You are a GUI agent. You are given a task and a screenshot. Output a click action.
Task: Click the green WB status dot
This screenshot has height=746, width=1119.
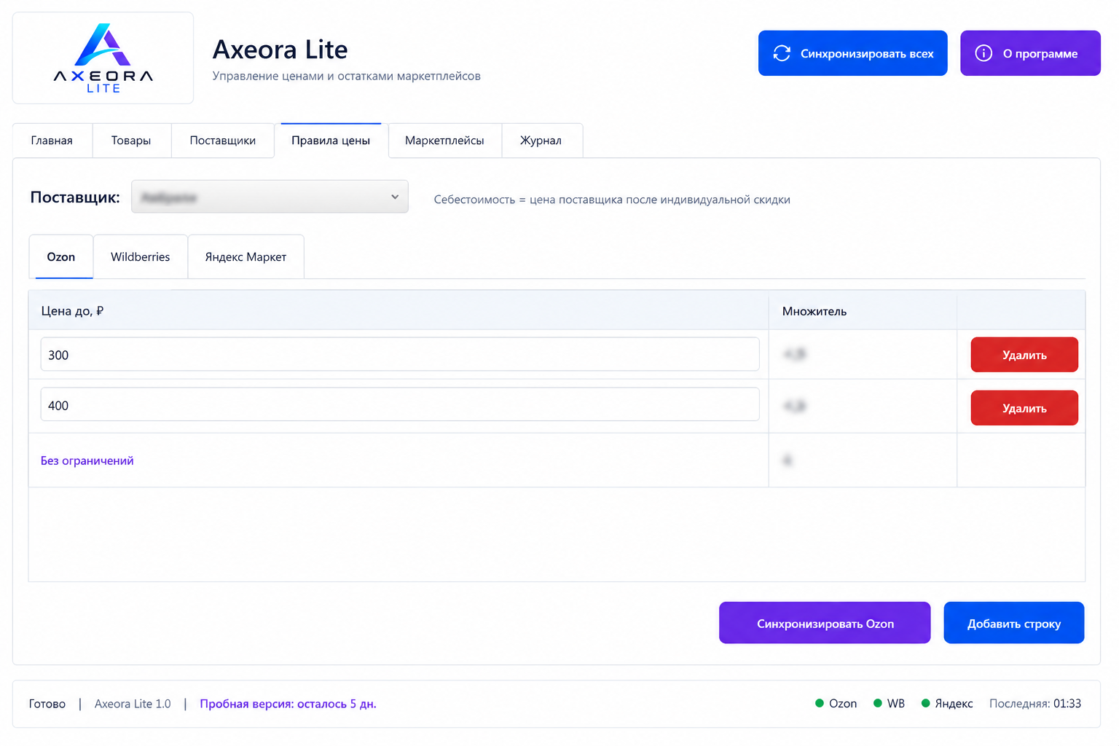(878, 703)
